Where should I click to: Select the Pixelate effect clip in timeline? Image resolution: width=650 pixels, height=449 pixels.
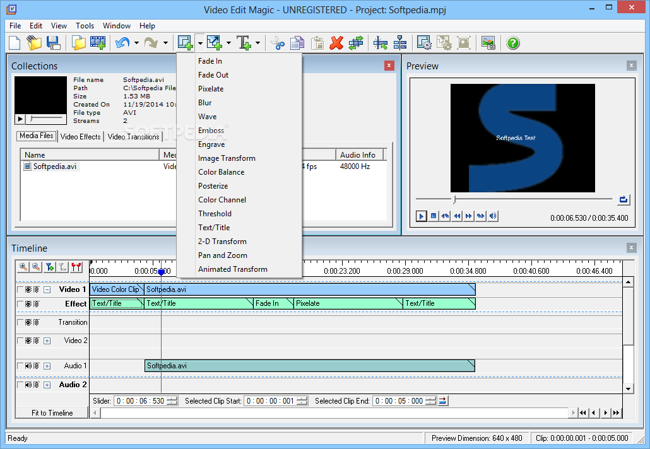click(x=348, y=303)
